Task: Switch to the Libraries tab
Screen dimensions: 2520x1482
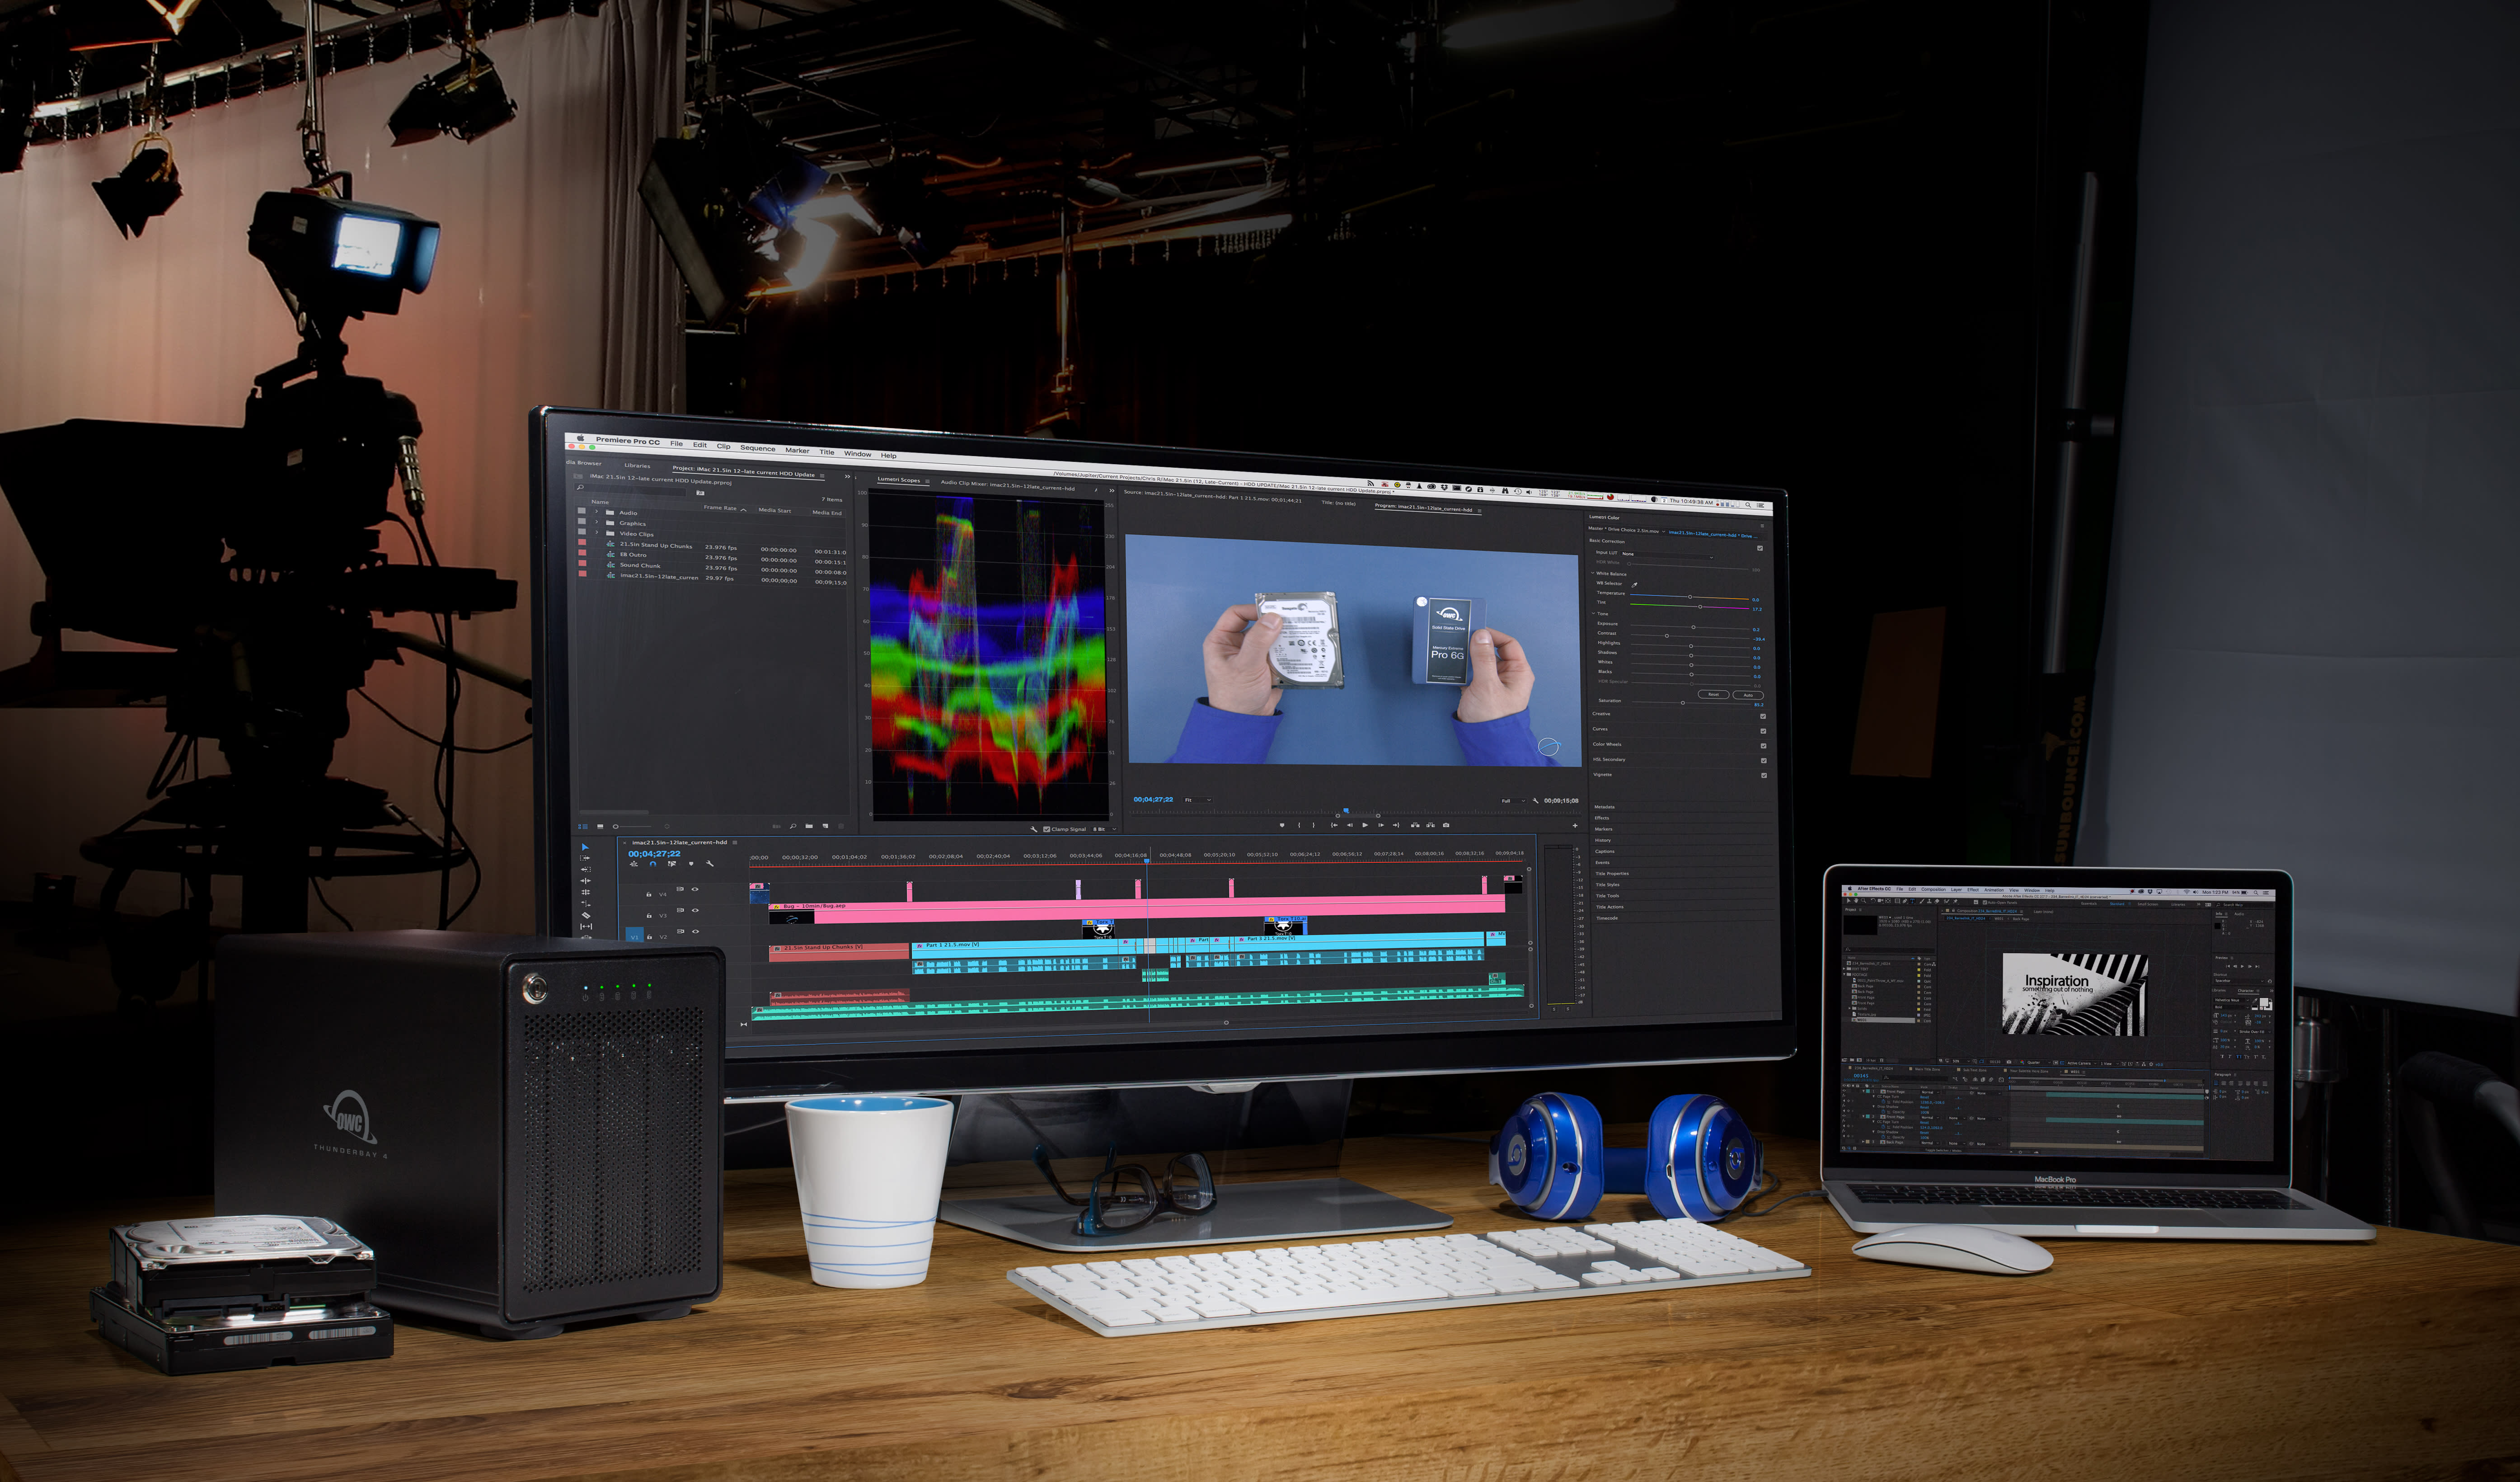Action: (x=637, y=466)
